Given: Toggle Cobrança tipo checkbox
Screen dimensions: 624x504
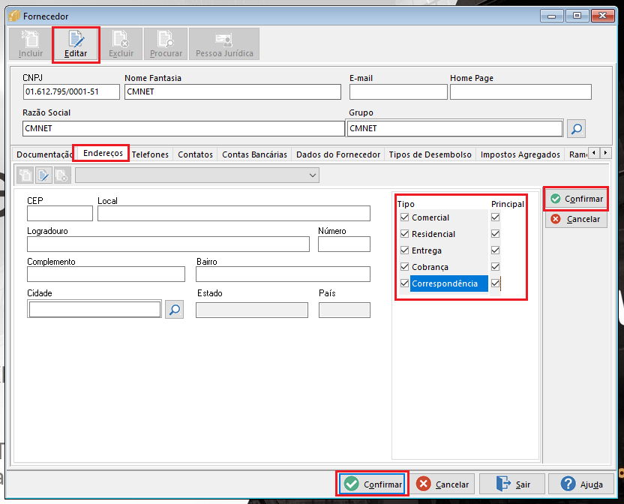Looking at the screenshot, I should pos(405,267).
